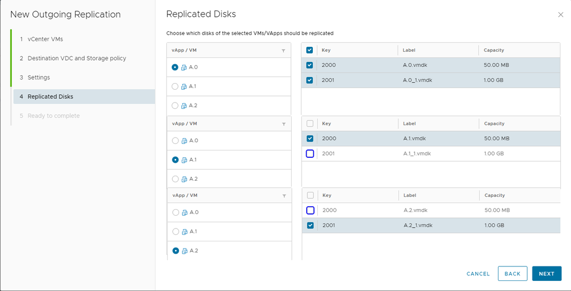The height and width of the screenshot is (291, 571).
Task: Select the A.0 radio button in the middle list
Action: (x=175, y=141)
